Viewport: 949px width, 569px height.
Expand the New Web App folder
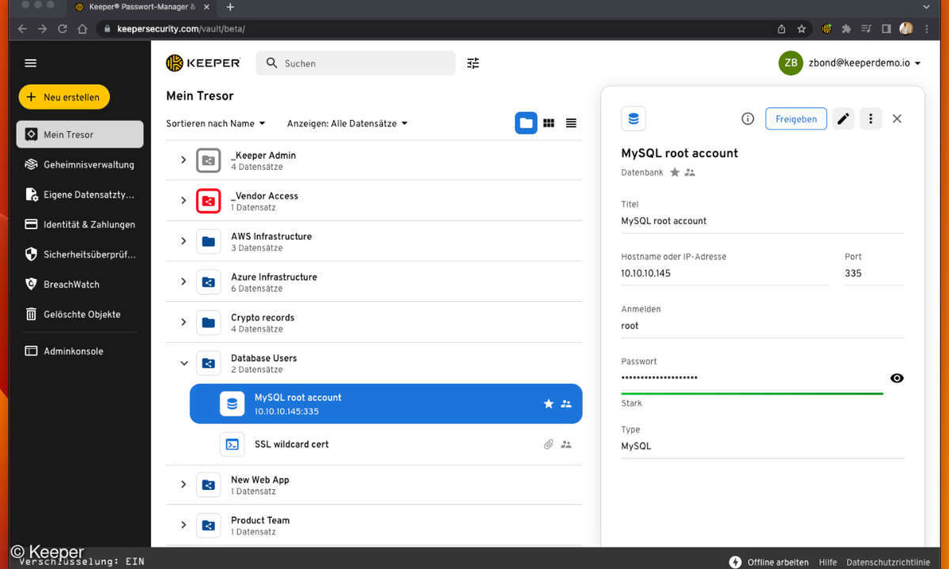183,484
